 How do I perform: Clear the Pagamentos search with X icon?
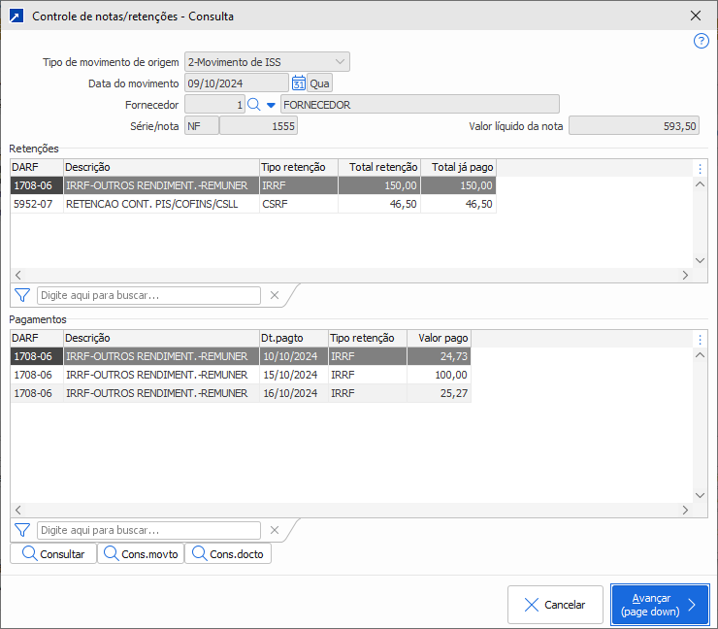(274, 530)
